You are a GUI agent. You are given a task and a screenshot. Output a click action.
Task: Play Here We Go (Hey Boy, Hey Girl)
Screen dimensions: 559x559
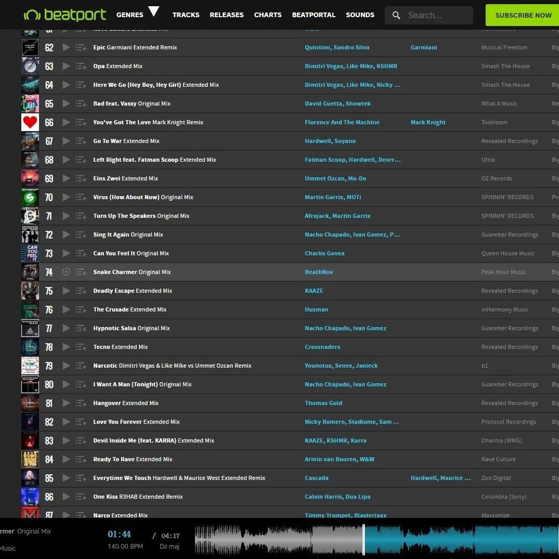pos(66,84)
